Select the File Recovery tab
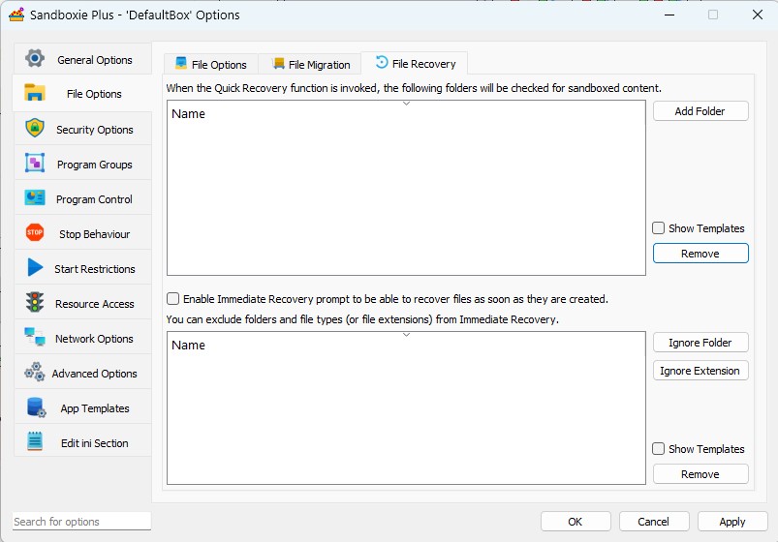 click(x=415, y=64)
